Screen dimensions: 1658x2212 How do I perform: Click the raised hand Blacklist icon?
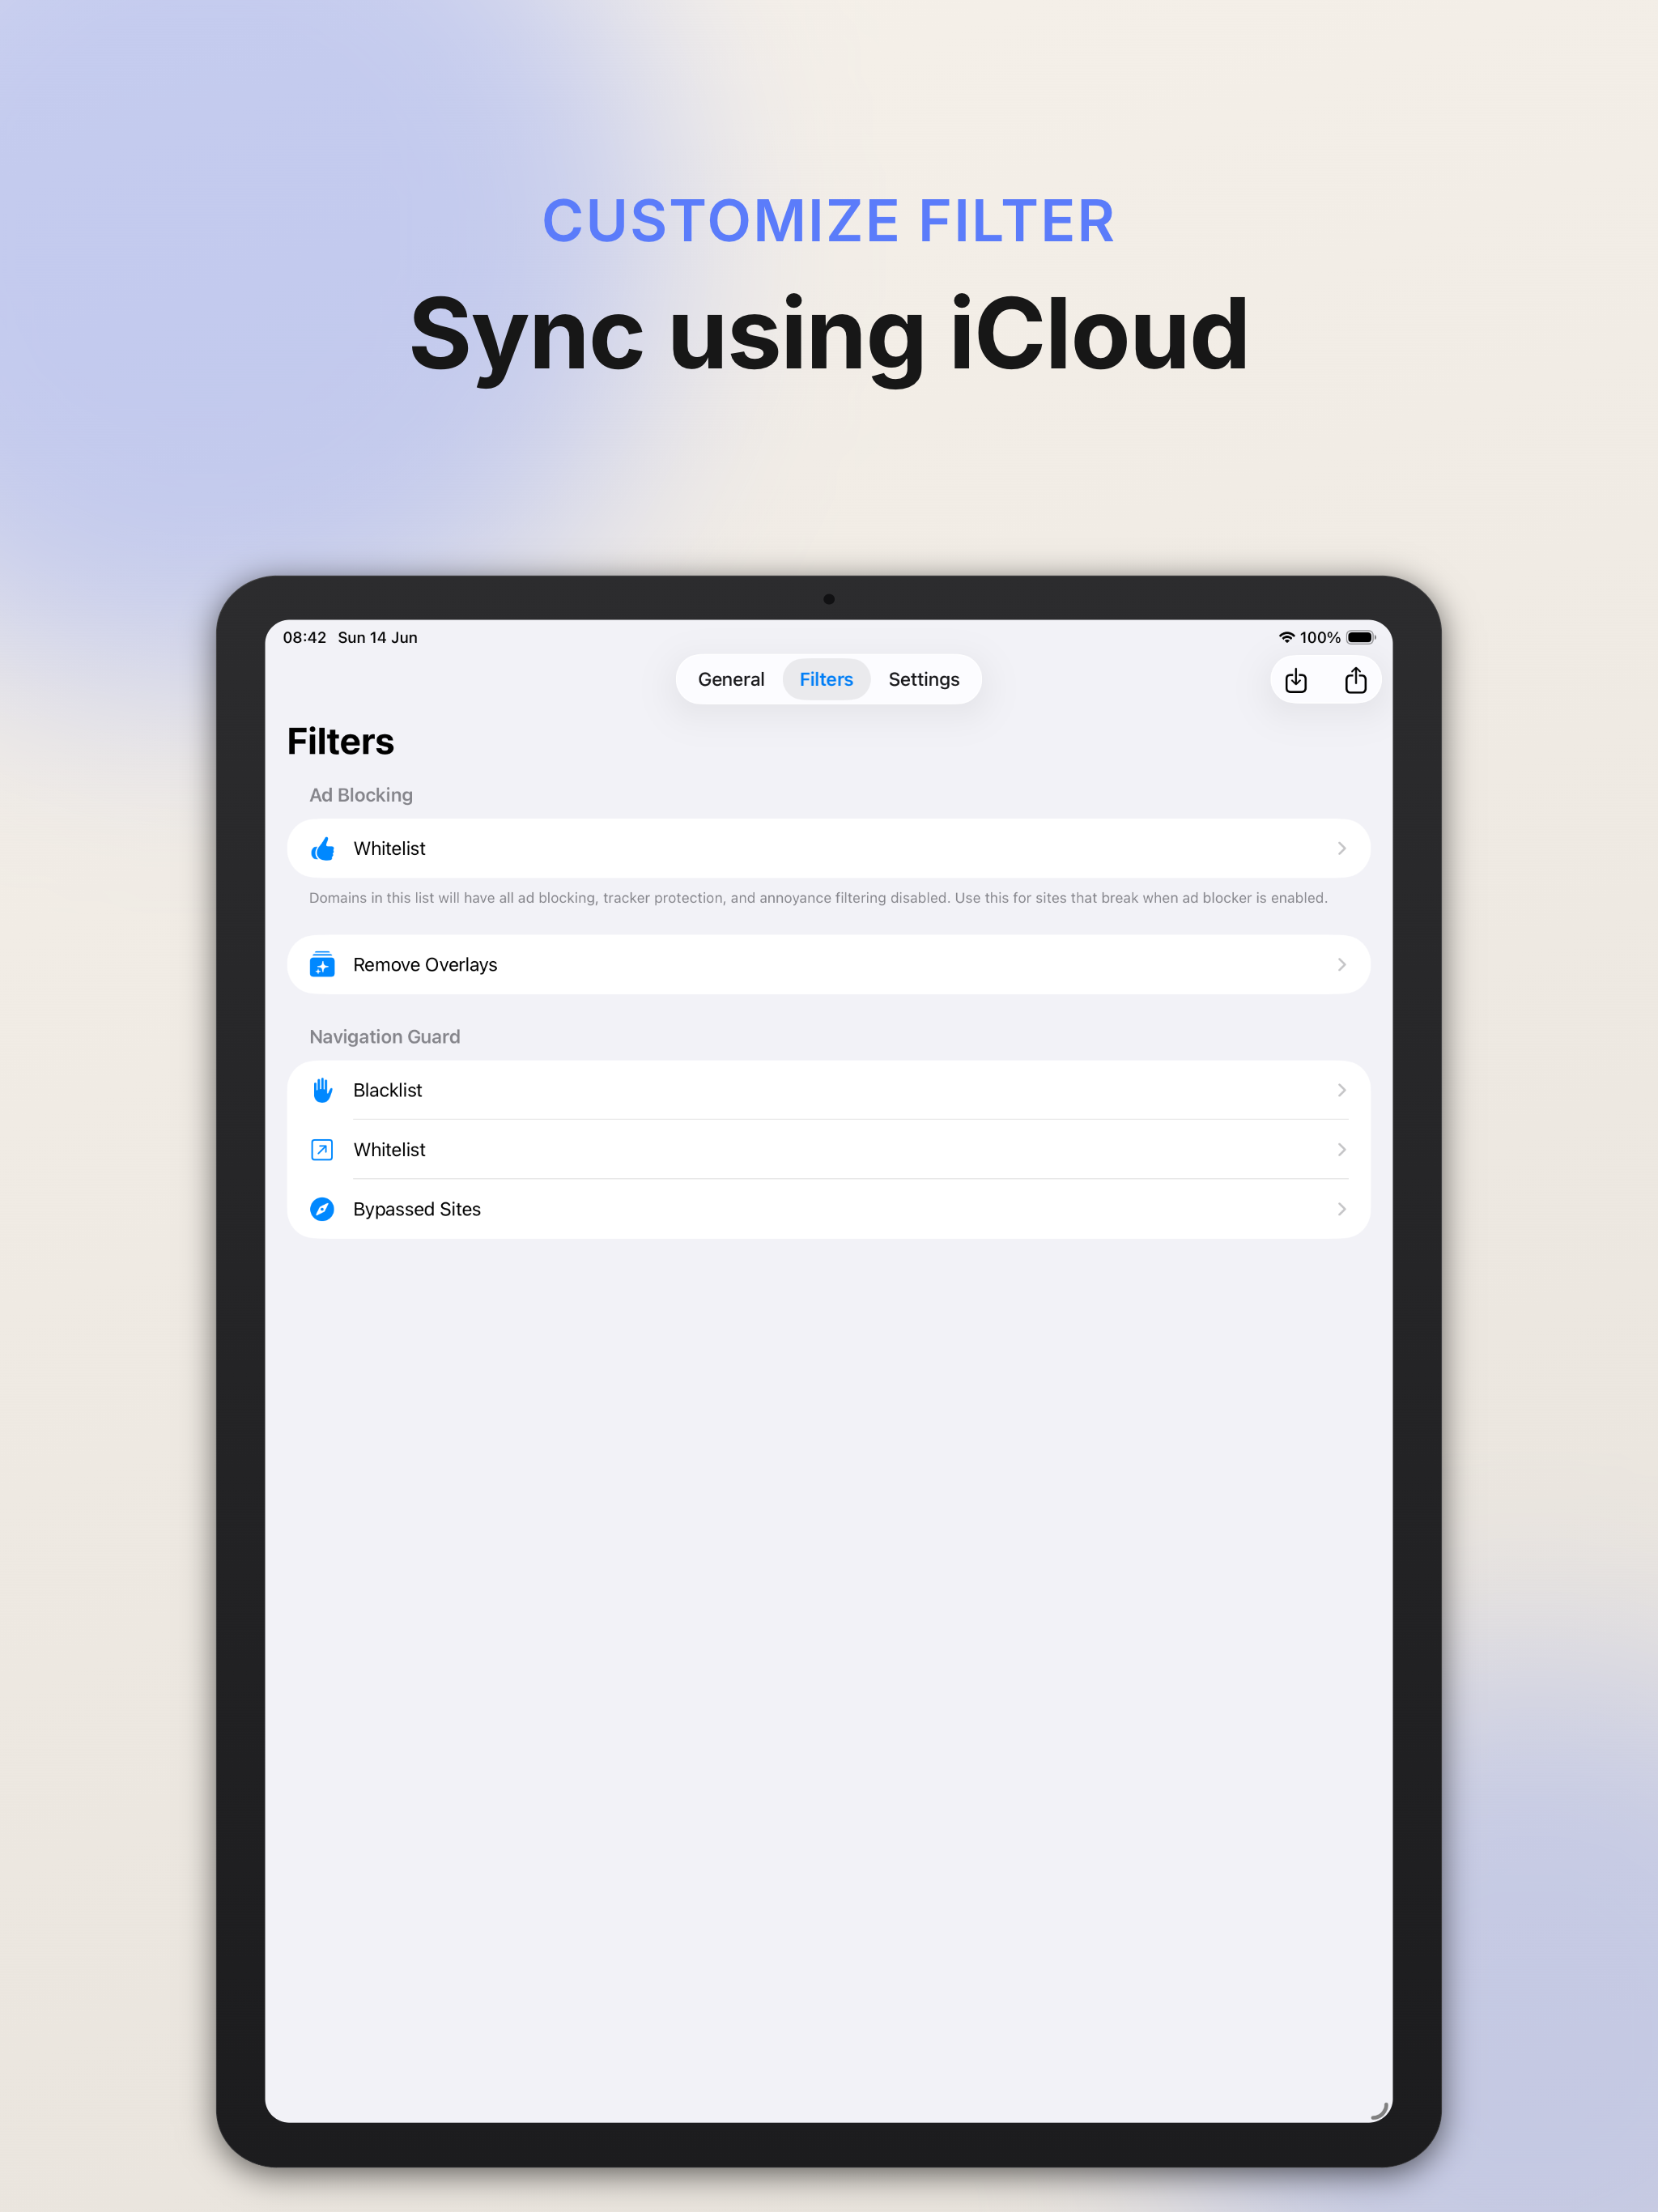click(322, 1090)
